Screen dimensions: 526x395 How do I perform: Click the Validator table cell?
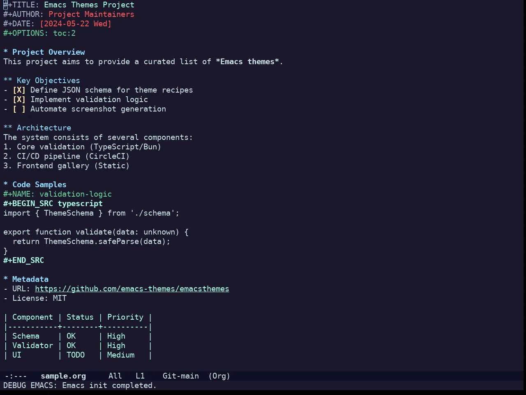coord(32,346)
